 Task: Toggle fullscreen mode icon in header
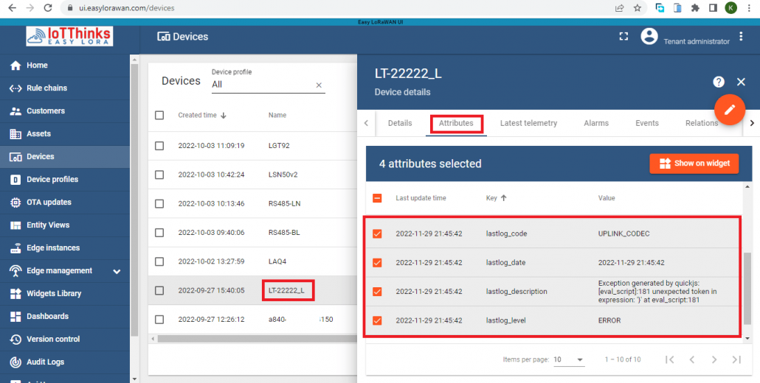point(623,36)
